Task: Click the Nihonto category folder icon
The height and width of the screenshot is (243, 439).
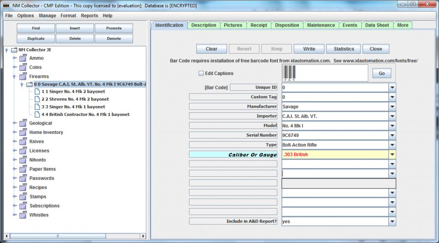Action: (23, 160)
